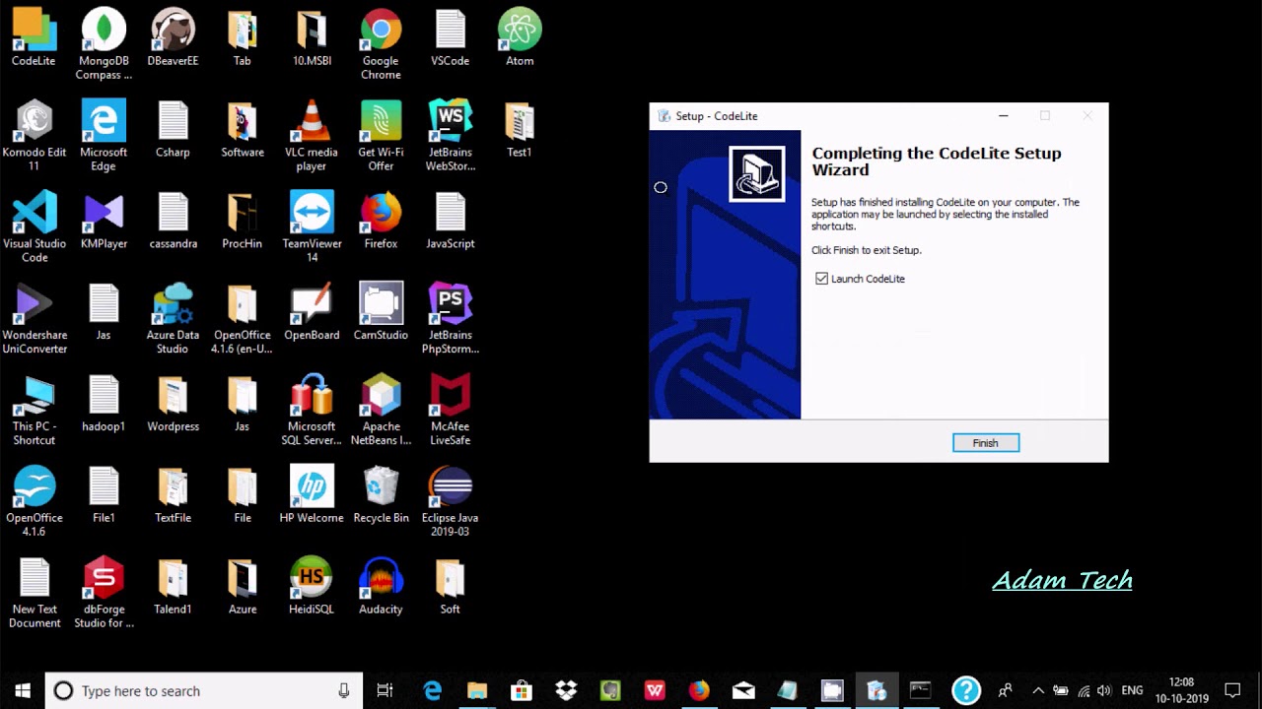Viewport: 1262px width, 709px height.
Task: Select Visual Studio Code desktop icon
Action: coord(34,227)
